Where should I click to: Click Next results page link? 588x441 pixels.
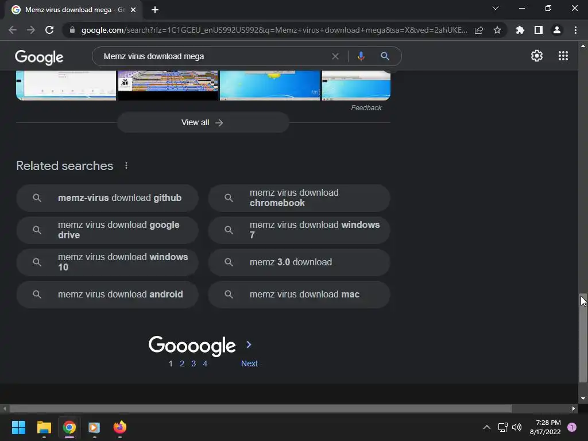(x=249, y=363)
